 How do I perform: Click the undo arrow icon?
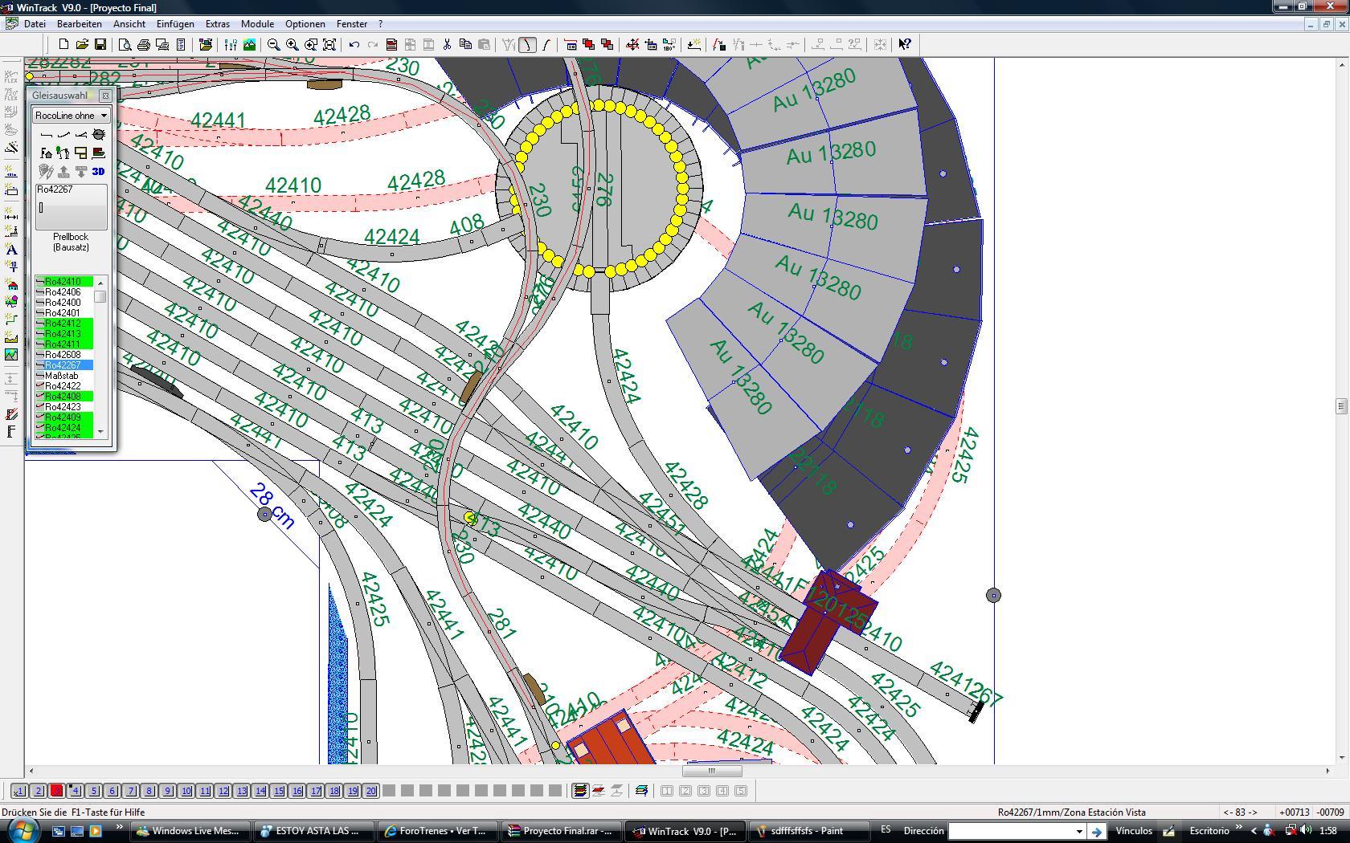(354, 45)
